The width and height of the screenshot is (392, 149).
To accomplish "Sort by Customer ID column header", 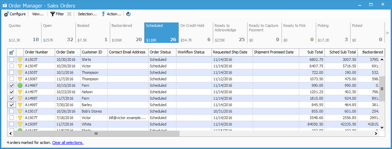I will coord(94,52).
